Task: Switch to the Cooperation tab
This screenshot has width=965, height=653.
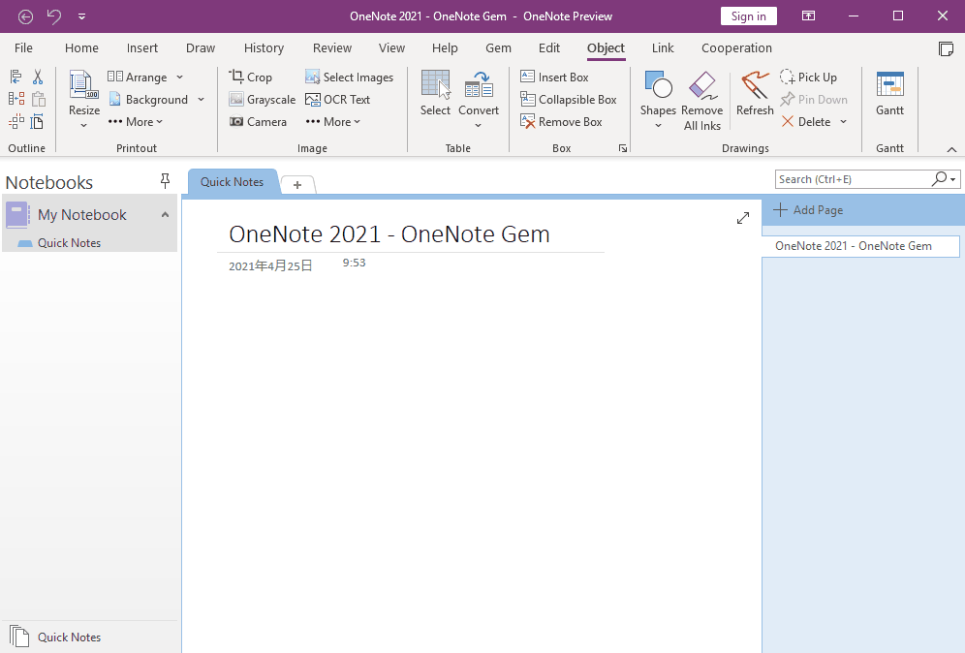Action: 736,48
